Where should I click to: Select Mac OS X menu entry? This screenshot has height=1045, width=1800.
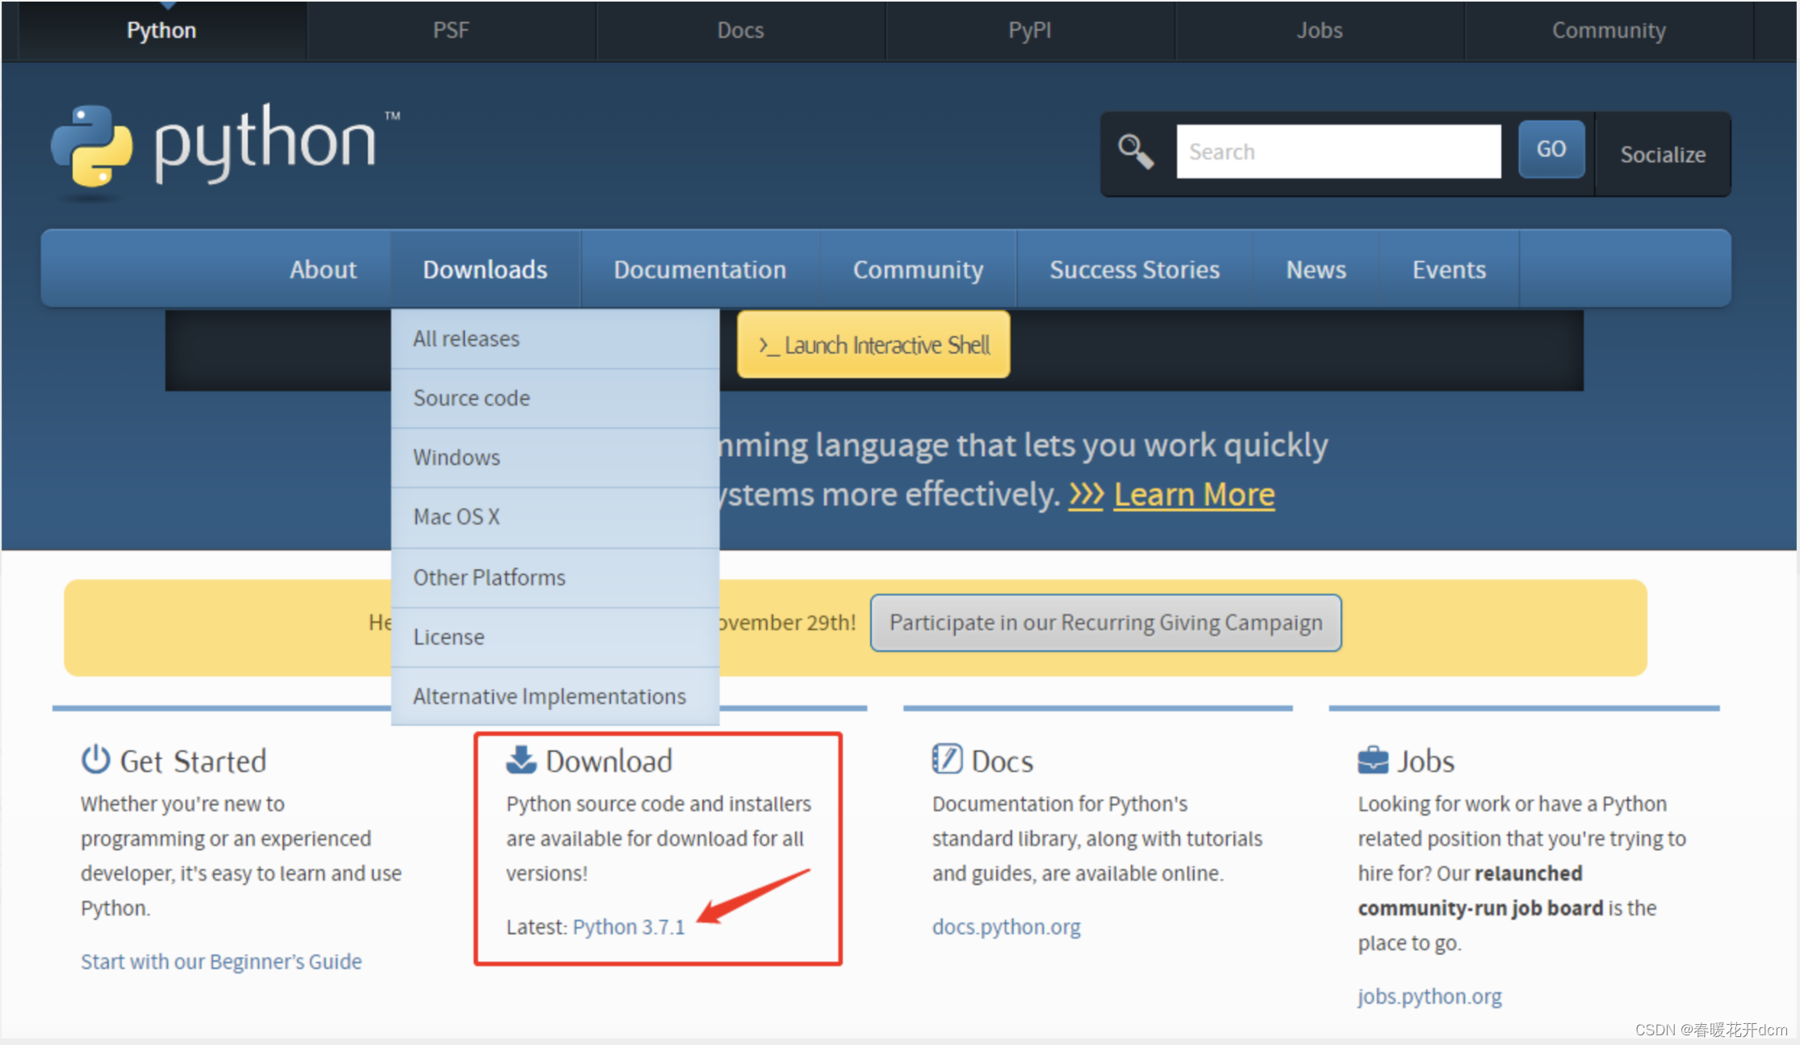(x=457, y=517)
